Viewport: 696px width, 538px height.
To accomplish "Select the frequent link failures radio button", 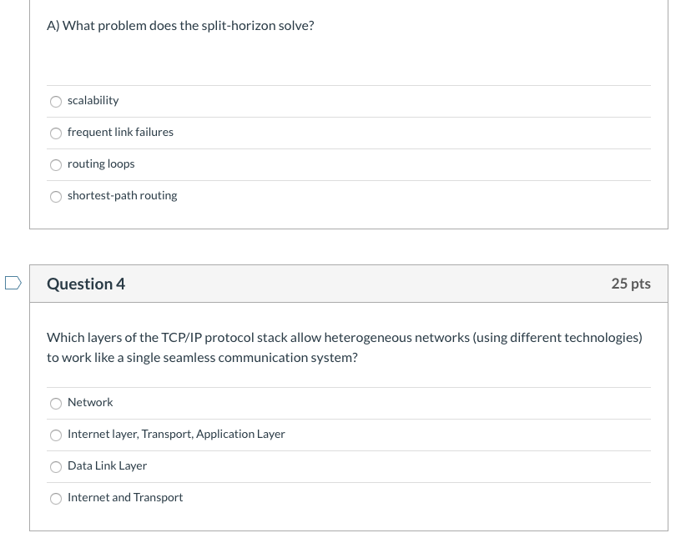I will pyautogui.click(x=55, y=133).
